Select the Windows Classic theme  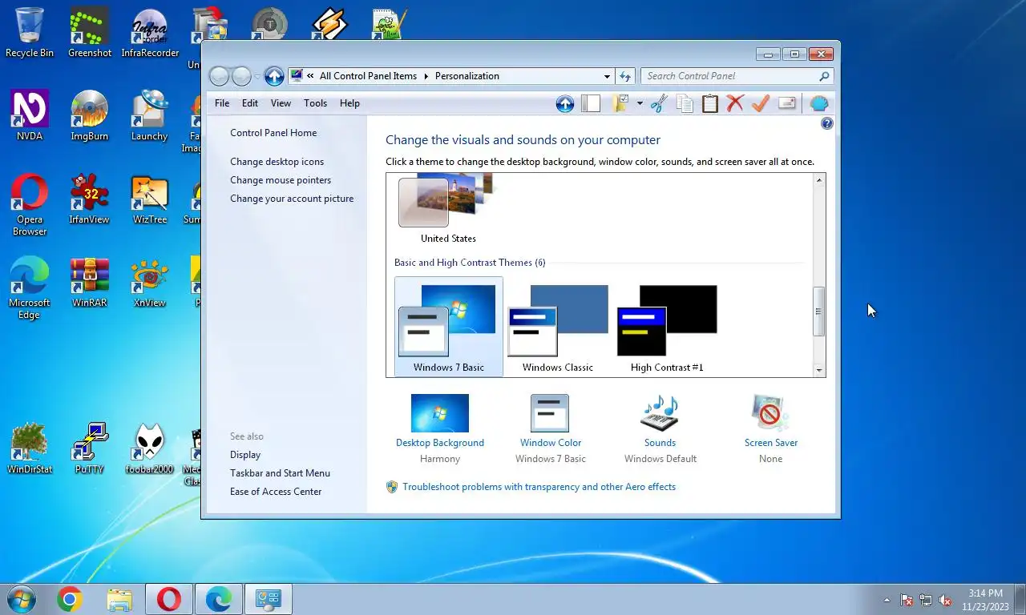558,327
